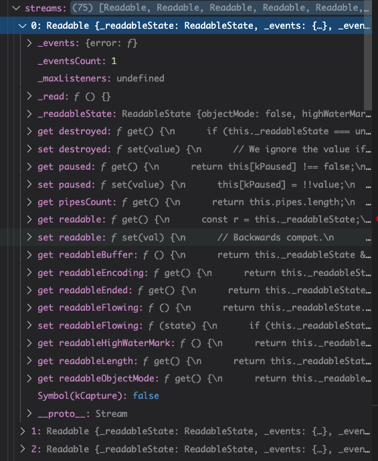Expand the 2: Readable array item
This screenshot has width=378, height=461.
tap(22, 449)
